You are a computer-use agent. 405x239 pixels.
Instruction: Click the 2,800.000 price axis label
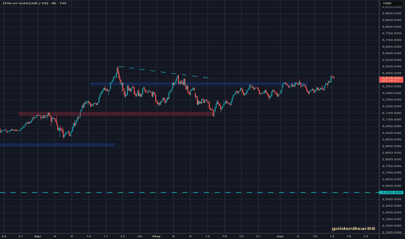tap(391, 159)
